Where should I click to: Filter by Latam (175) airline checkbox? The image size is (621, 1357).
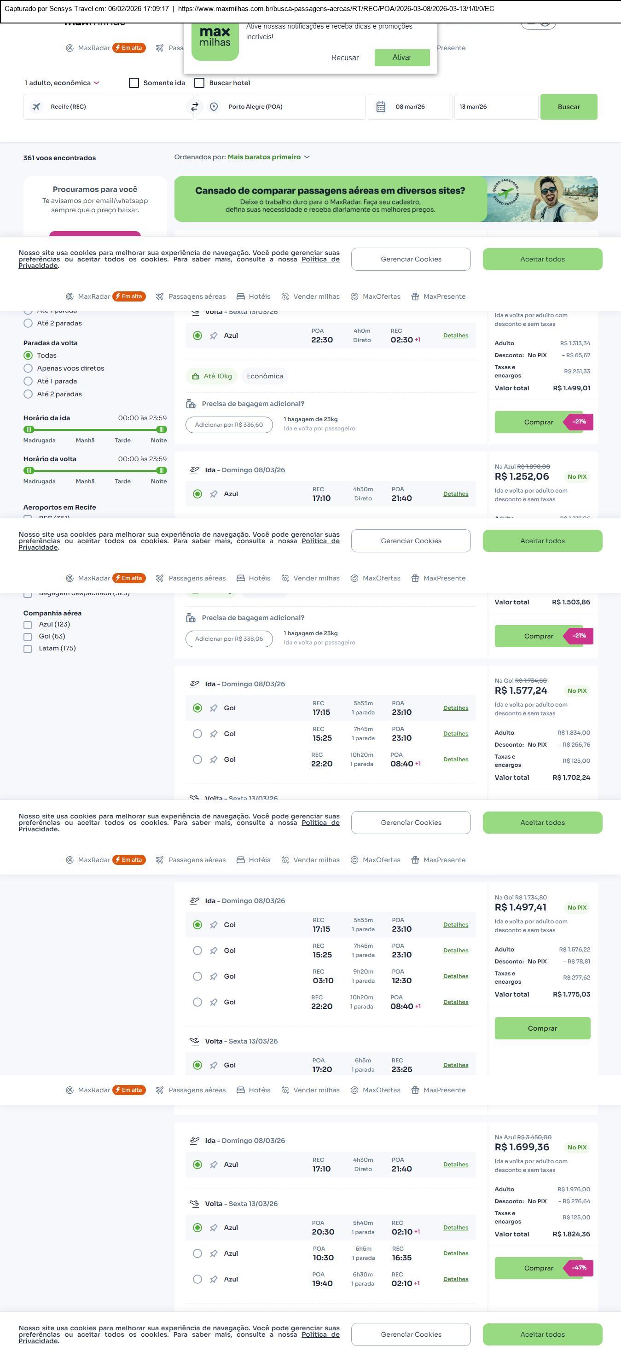[27, 649]
